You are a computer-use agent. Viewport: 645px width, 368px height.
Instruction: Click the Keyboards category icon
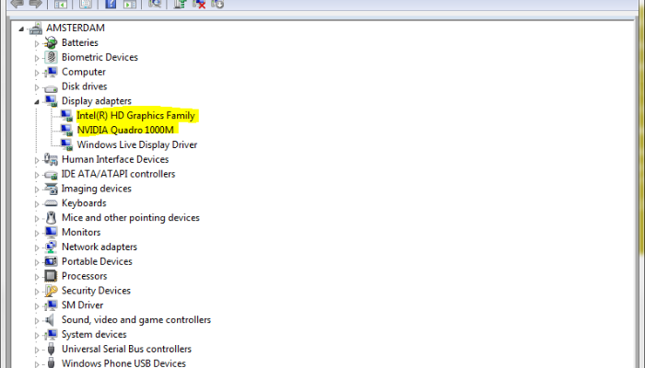[52, 203]
